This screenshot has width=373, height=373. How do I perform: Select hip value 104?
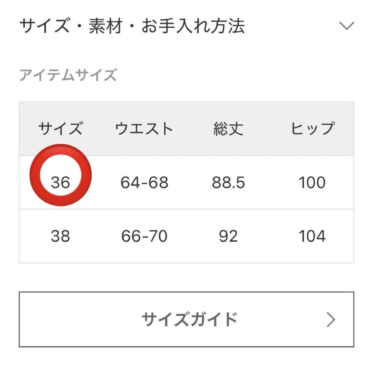point(312,236)
